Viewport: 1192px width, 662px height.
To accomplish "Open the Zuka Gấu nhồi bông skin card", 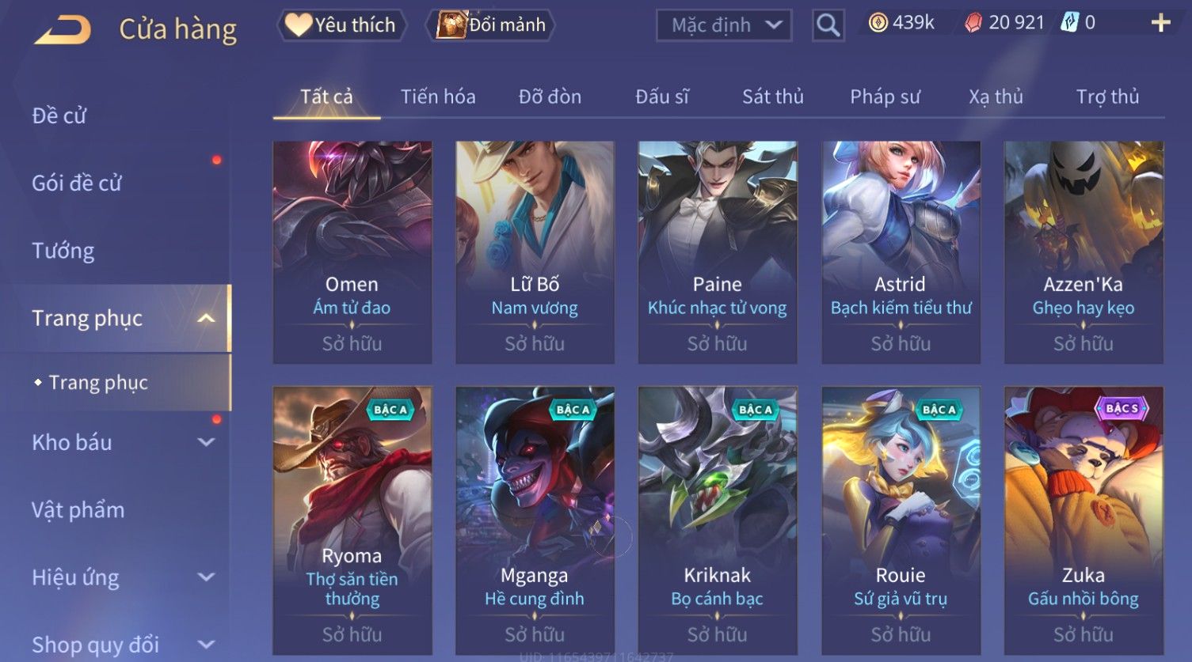I will 1083,520.
